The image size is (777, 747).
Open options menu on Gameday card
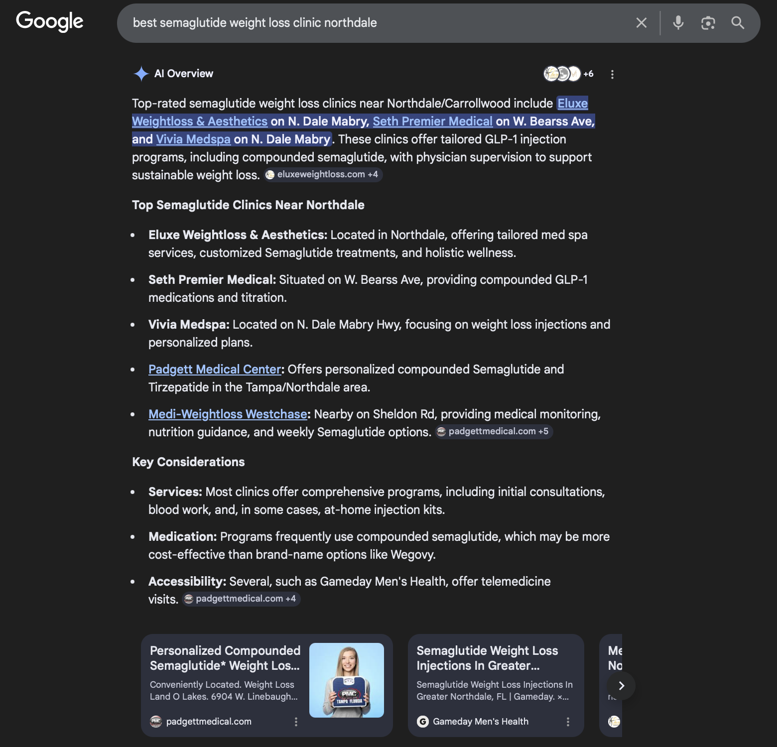[568, 722]
